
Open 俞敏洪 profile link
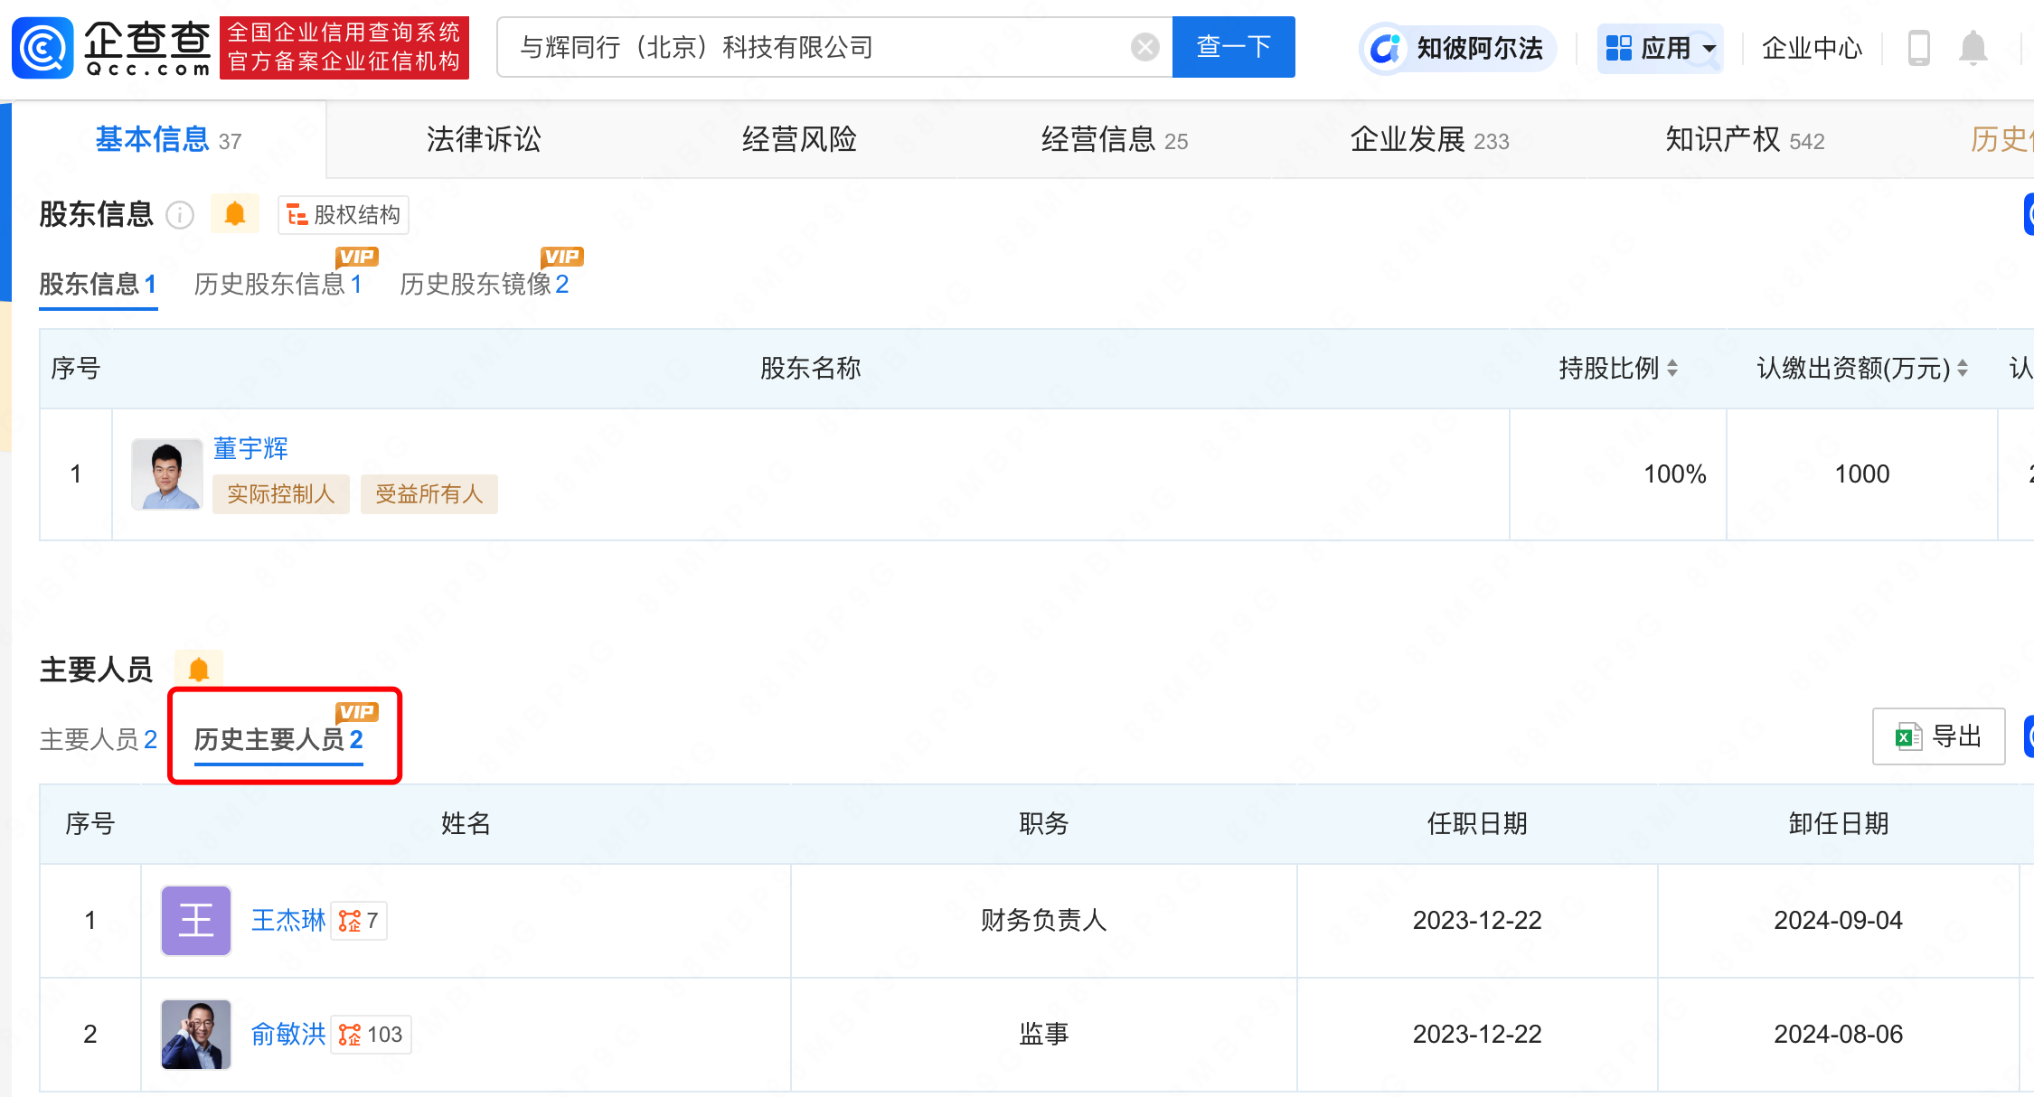coord(288,1035)
